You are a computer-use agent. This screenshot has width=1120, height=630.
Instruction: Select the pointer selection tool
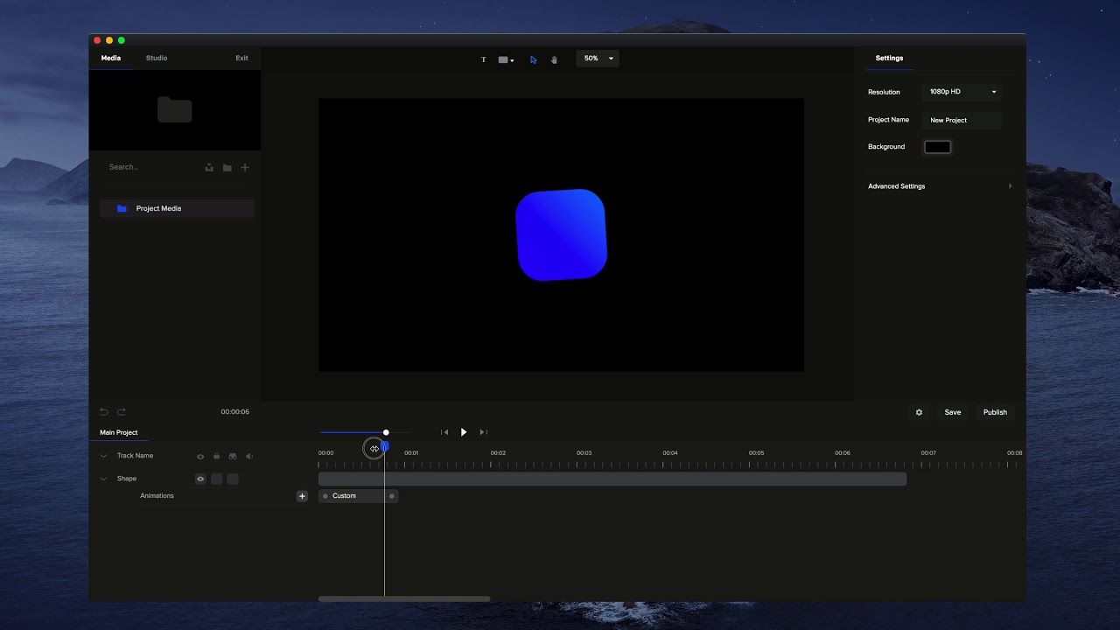[533, 59]
